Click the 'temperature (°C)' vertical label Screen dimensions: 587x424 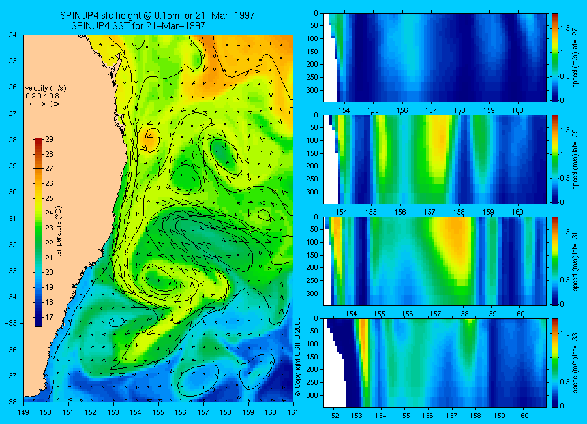(x=59, y=232)
